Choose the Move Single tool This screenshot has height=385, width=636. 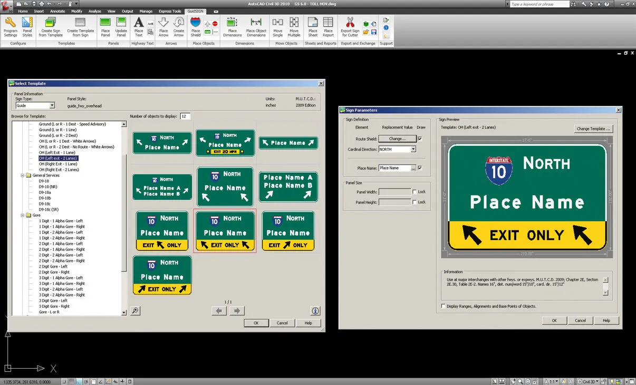coord(277,27)
